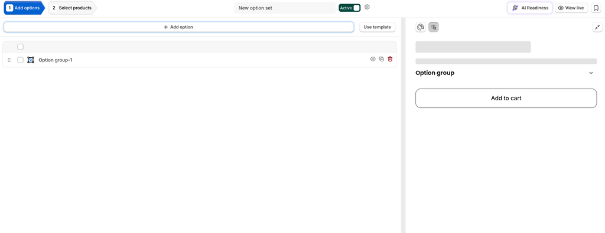605x233 pixels.
Task: Duplicate Option group-1
Action: coord(381,60)
